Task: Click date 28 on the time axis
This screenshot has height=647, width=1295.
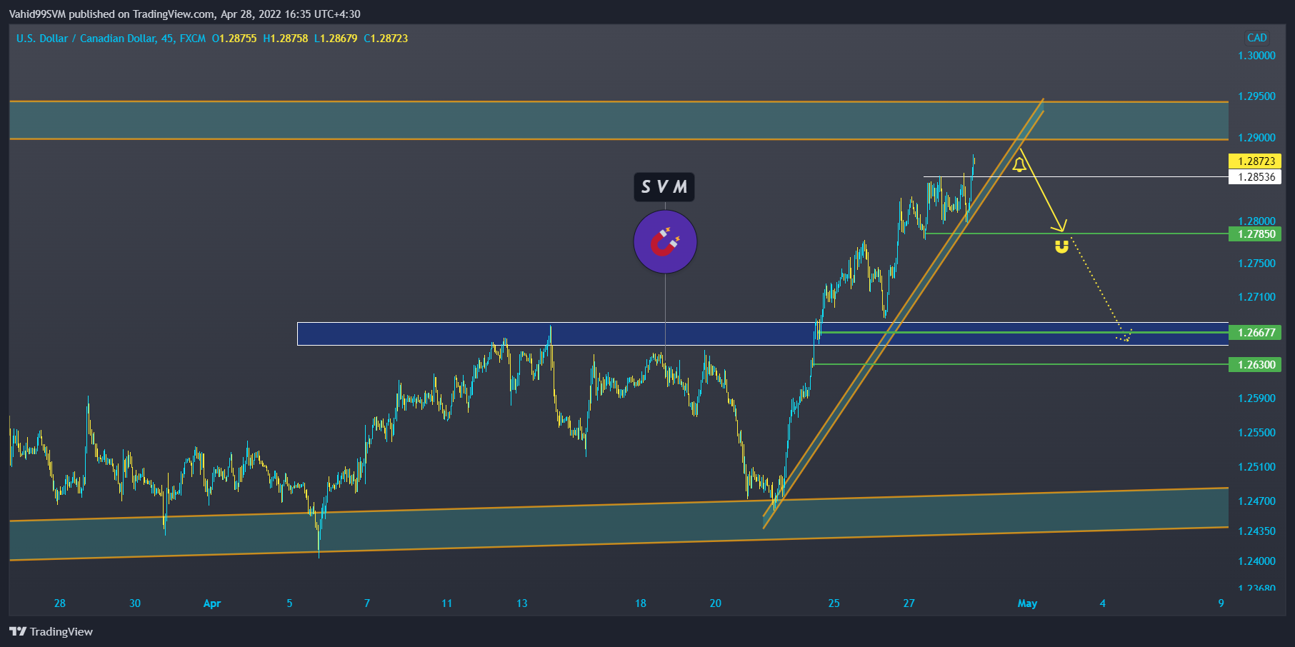Action: [60, 603]
